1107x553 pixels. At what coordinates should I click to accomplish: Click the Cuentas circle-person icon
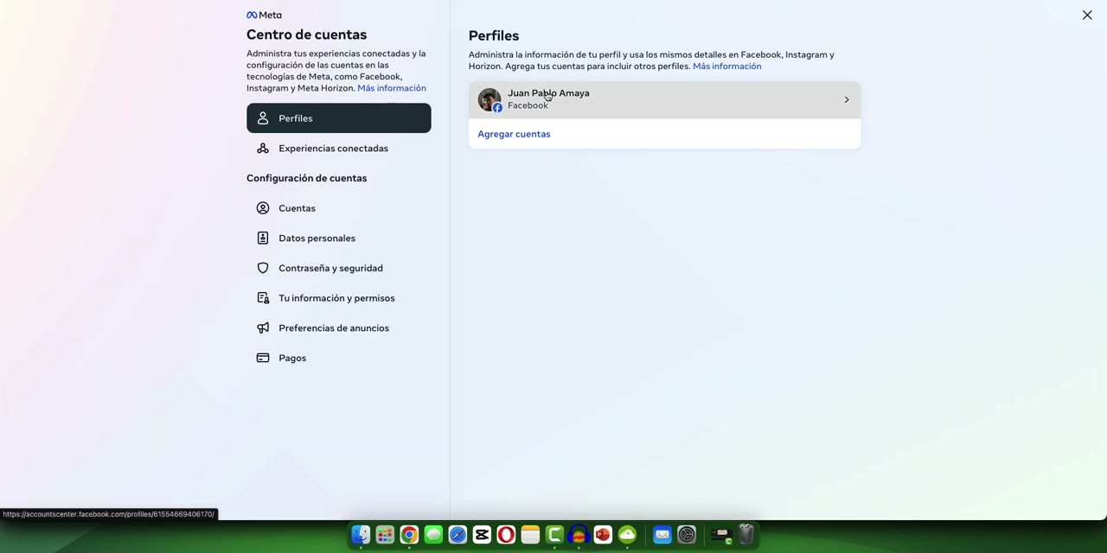click(263, 208)
